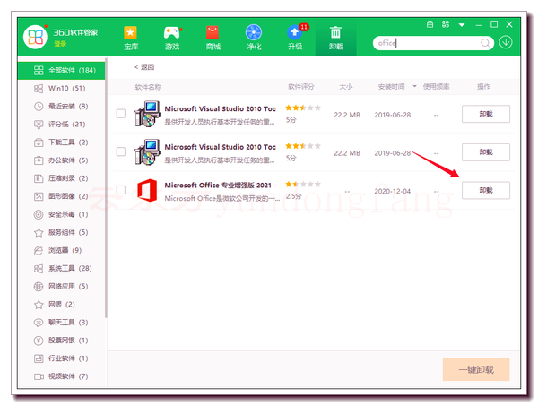Screen dimensions: 538x406
Task: Click the search magnifier icon
Action: click(485, 43)
